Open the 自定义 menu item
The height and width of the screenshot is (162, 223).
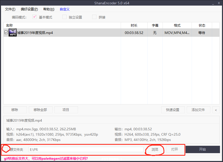pyautogui.click(x=65, y=9)
